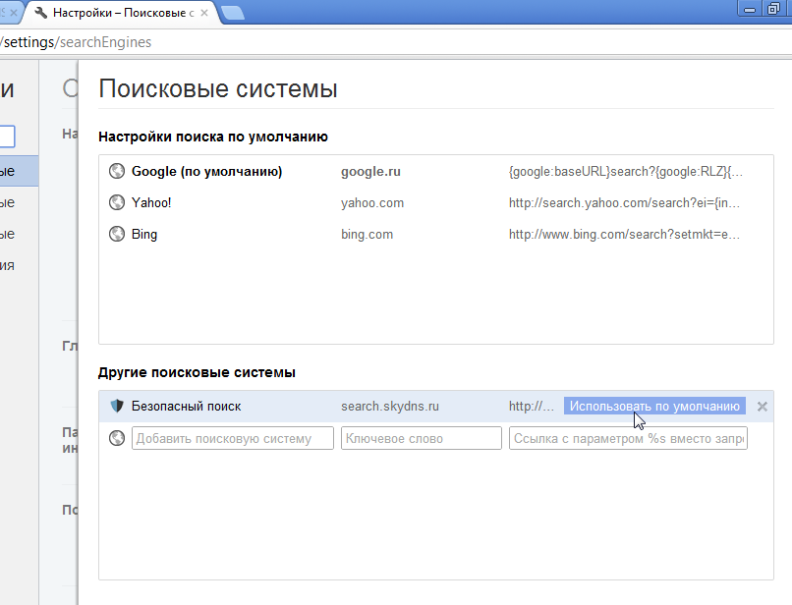The height and width of the screenshot is (605, 792).
Task: Remove Безопасный поиск with the X icon
Action: (763, 406)
